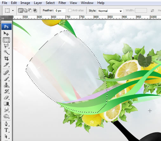Select the Eyedropper tool

click(6, 64)
